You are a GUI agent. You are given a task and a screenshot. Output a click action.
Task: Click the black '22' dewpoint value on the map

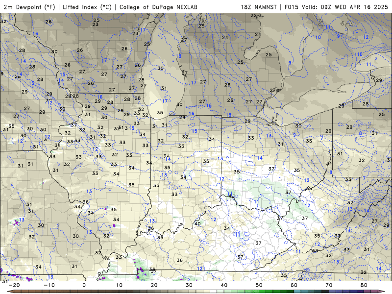pyautogui.click(x=253, y=16)
